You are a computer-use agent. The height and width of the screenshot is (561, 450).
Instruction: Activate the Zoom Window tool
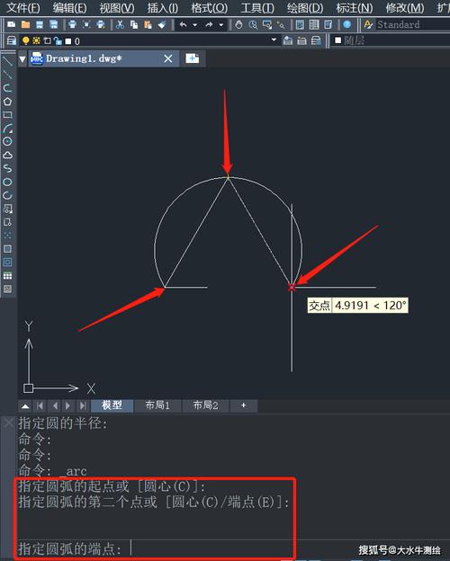[x=267, y=24]
